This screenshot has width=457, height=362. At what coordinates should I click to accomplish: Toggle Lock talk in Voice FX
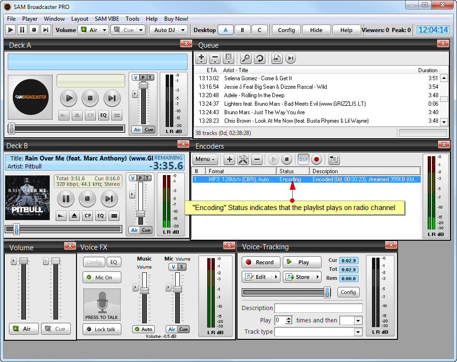[102, 329]
